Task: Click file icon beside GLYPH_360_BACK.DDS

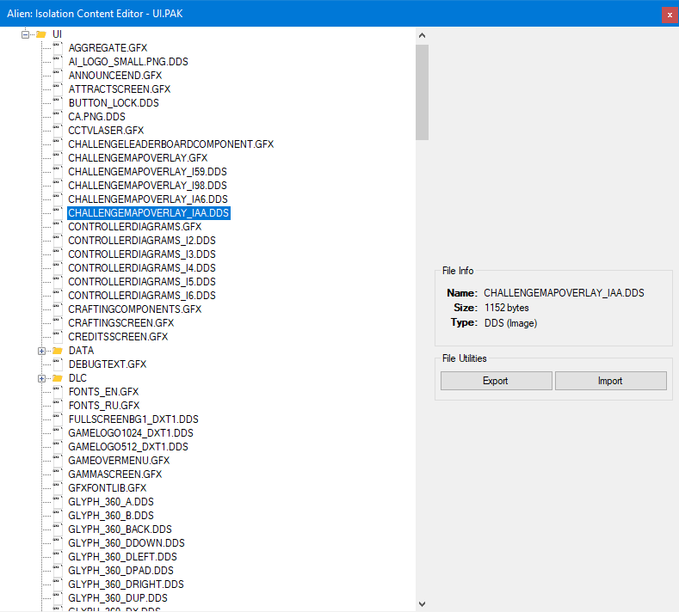Action: click(58, 529)
